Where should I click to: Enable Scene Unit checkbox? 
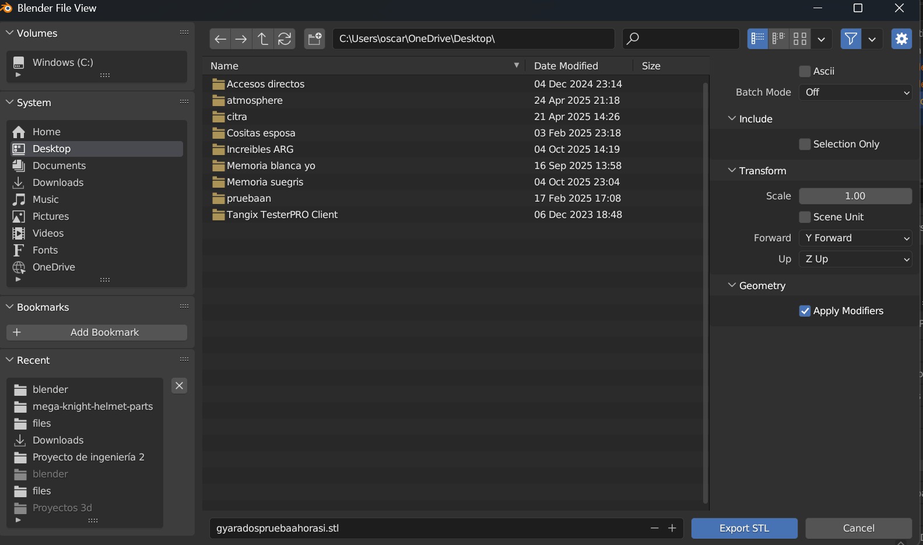click(x=805, y=217)
